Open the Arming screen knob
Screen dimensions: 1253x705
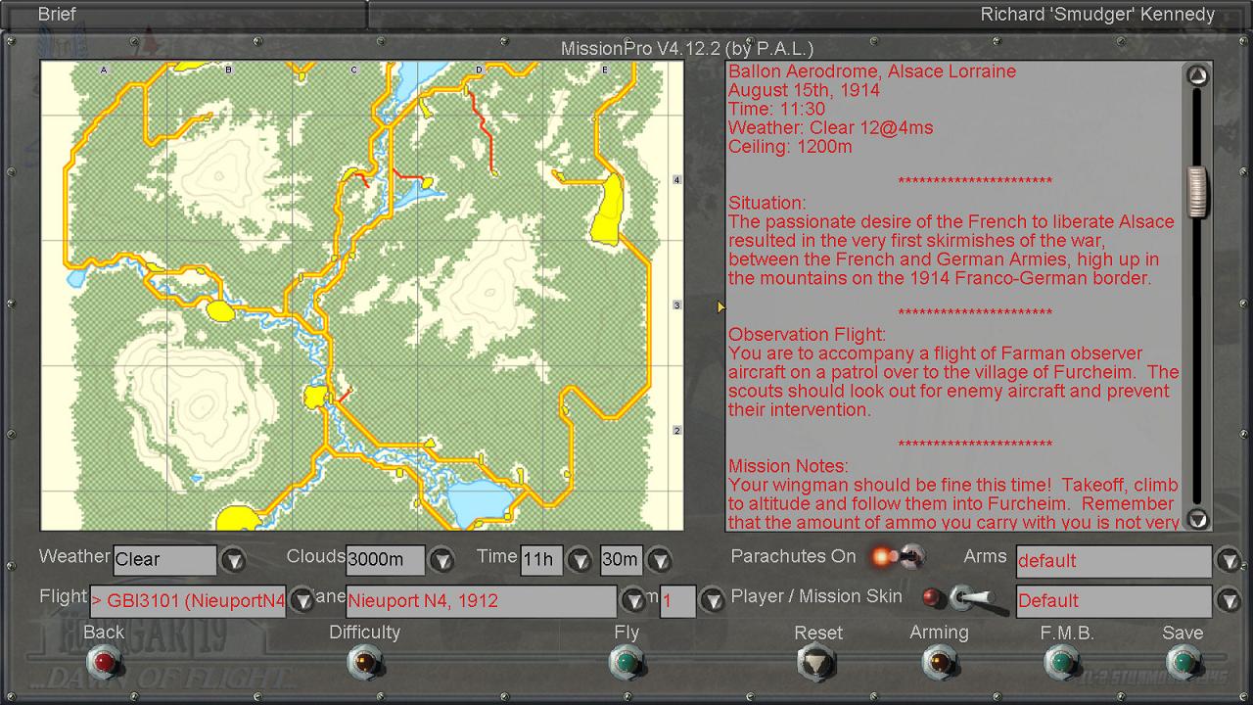coord(939,663)
